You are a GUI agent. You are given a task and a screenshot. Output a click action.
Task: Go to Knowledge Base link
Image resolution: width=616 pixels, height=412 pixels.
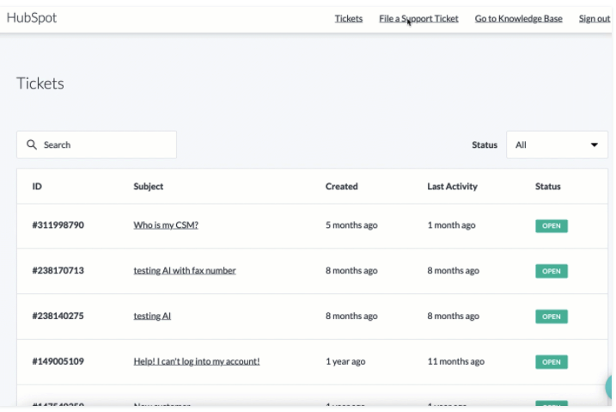[519, 18]
